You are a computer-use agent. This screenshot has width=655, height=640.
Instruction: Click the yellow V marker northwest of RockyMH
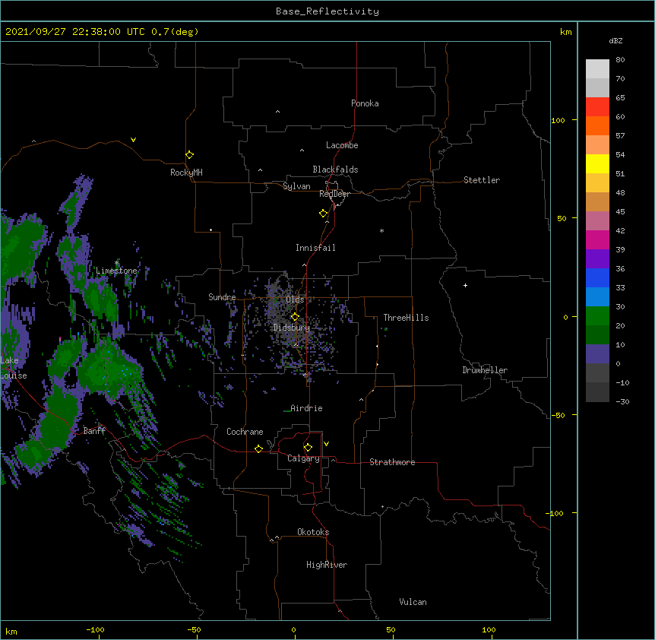(x=133, y=140)
